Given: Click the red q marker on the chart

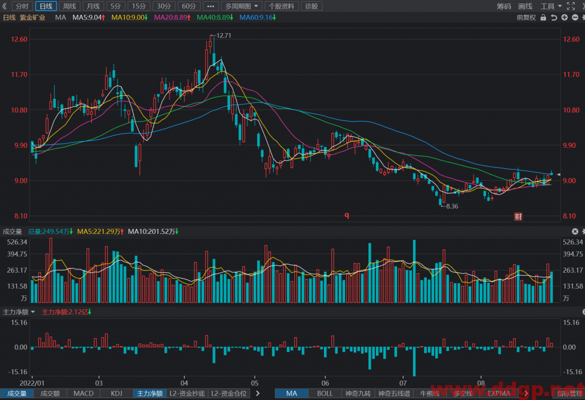Looking at the screenshot, I should coord(347,215).
